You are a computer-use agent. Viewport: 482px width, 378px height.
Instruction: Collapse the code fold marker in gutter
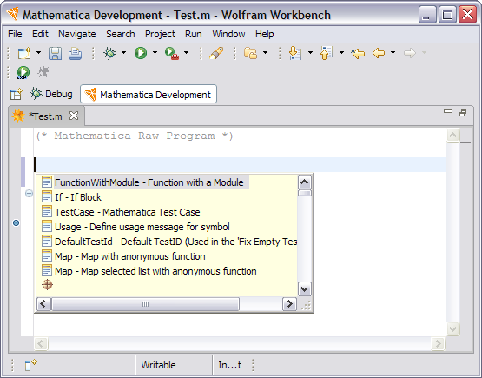pos(29,193)
